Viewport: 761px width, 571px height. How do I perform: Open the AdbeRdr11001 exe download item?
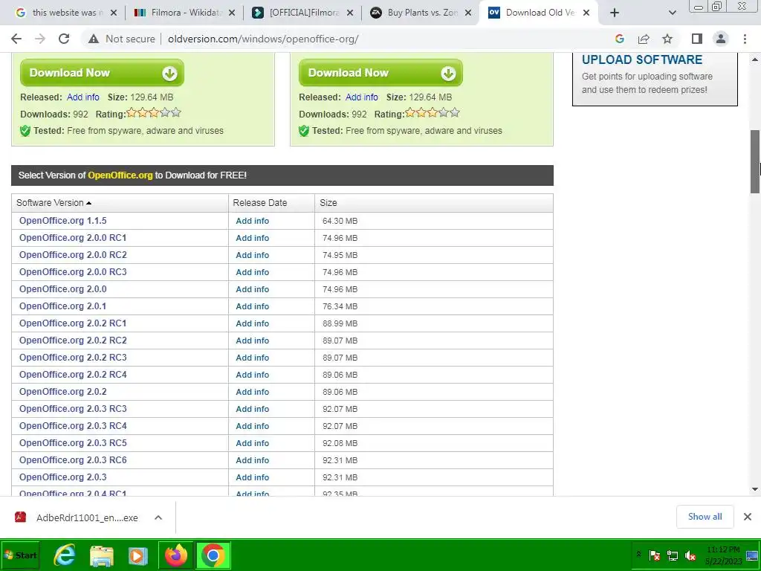pos(77,517)
